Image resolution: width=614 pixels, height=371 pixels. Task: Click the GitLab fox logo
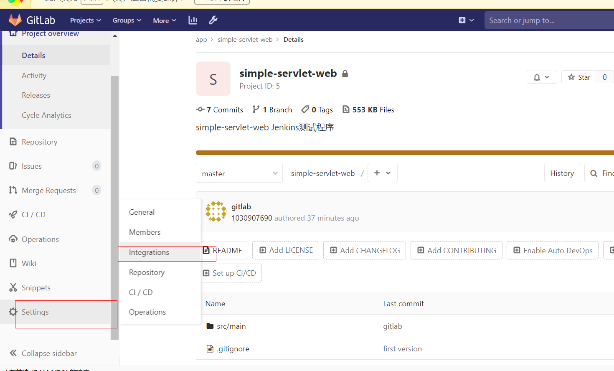point(15,20)
